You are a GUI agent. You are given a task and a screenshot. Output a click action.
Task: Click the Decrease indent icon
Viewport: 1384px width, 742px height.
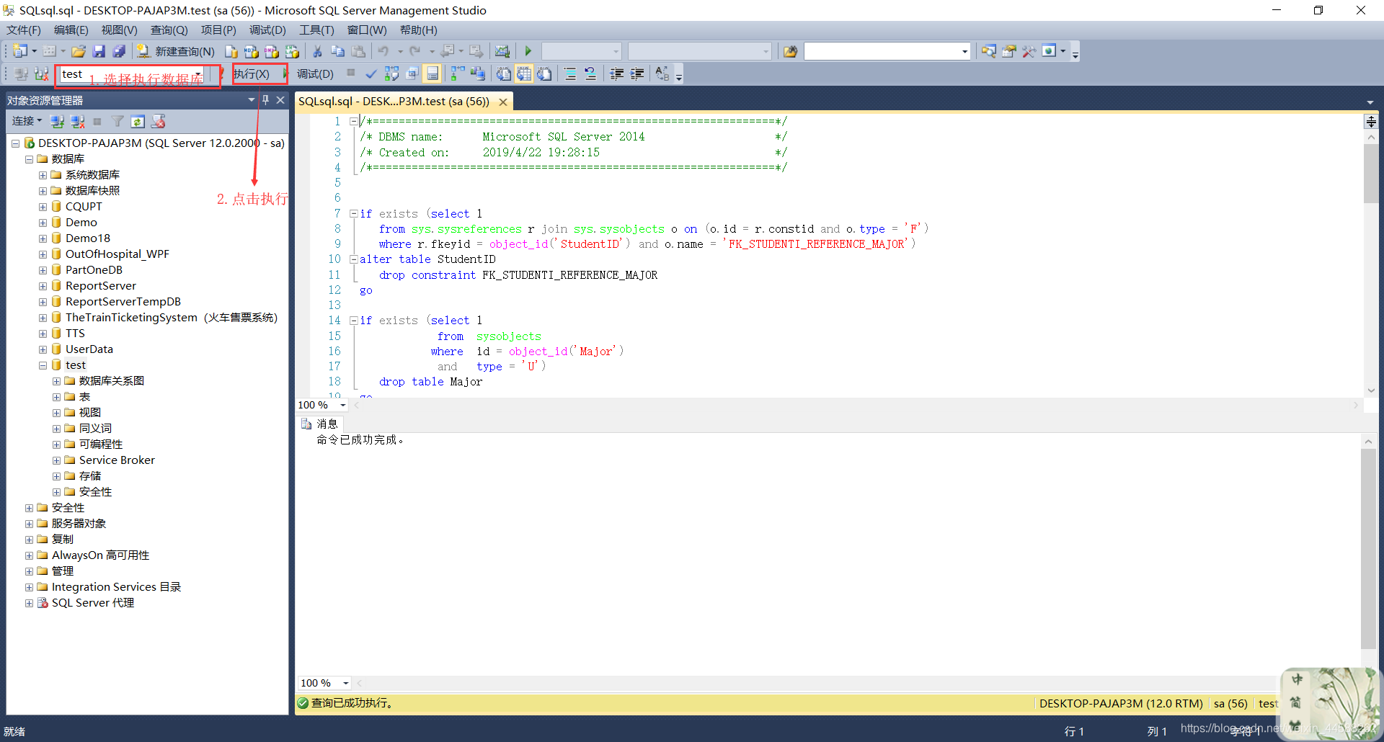(x=617, y=73)
